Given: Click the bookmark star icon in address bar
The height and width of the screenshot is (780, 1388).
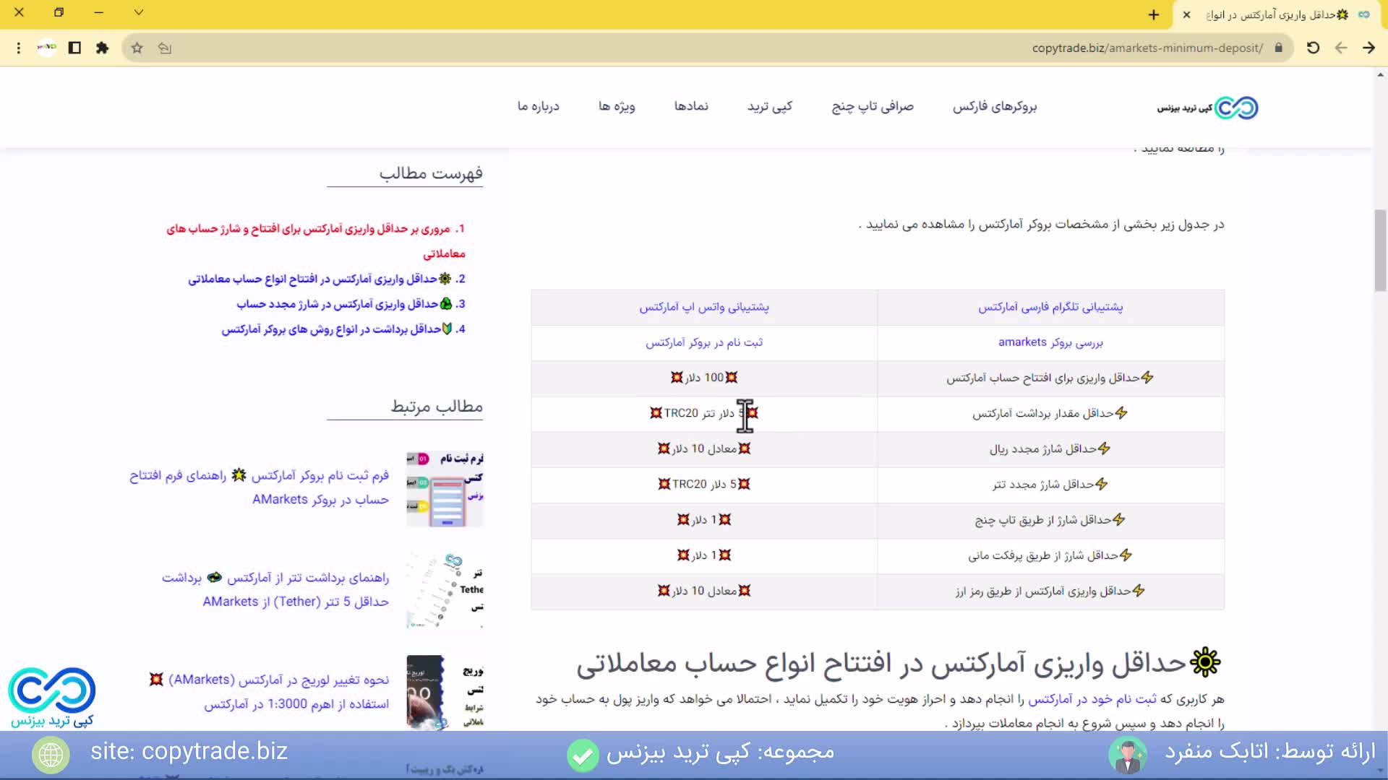Looking at the screenshot, I should tap(137, 48).
